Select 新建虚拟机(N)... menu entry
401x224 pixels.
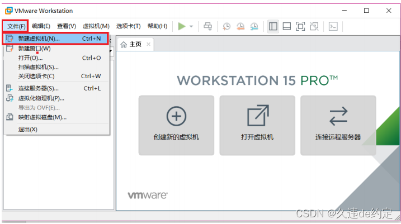[x=56, y=39]
